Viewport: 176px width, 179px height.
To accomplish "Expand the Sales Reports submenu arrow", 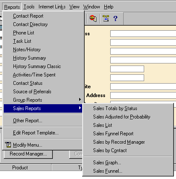I will pos(80,108).
